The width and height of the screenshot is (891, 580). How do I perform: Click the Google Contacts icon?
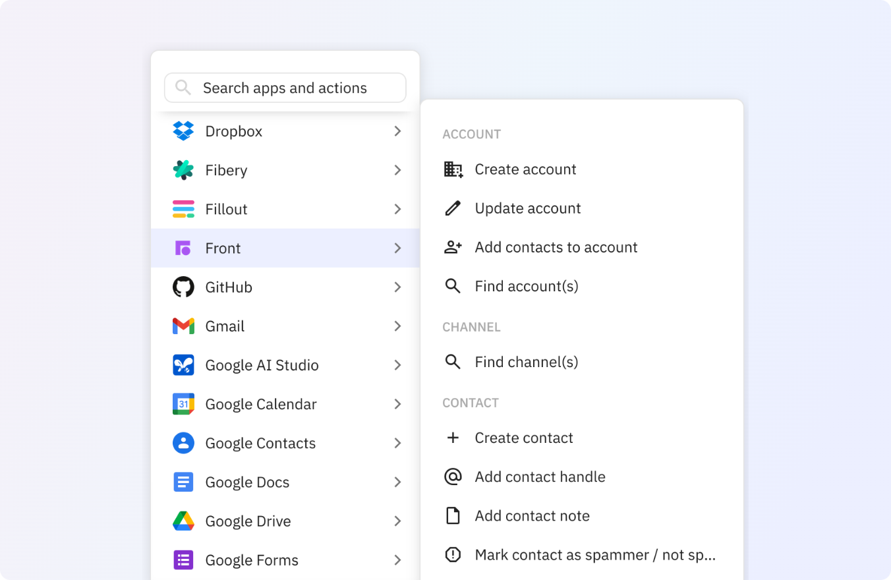coord(183,443)
